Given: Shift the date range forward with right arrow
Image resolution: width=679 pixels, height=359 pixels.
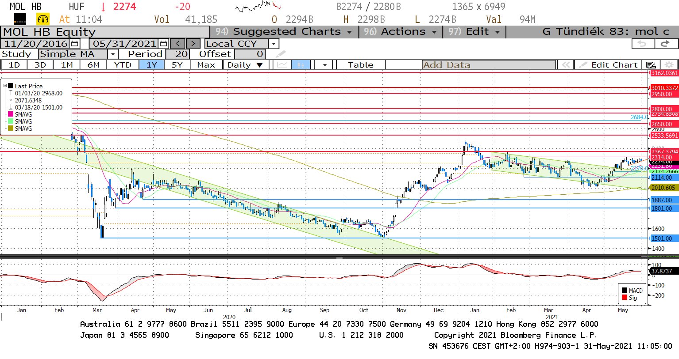Looking at the screenshot, I should [193, 44].
